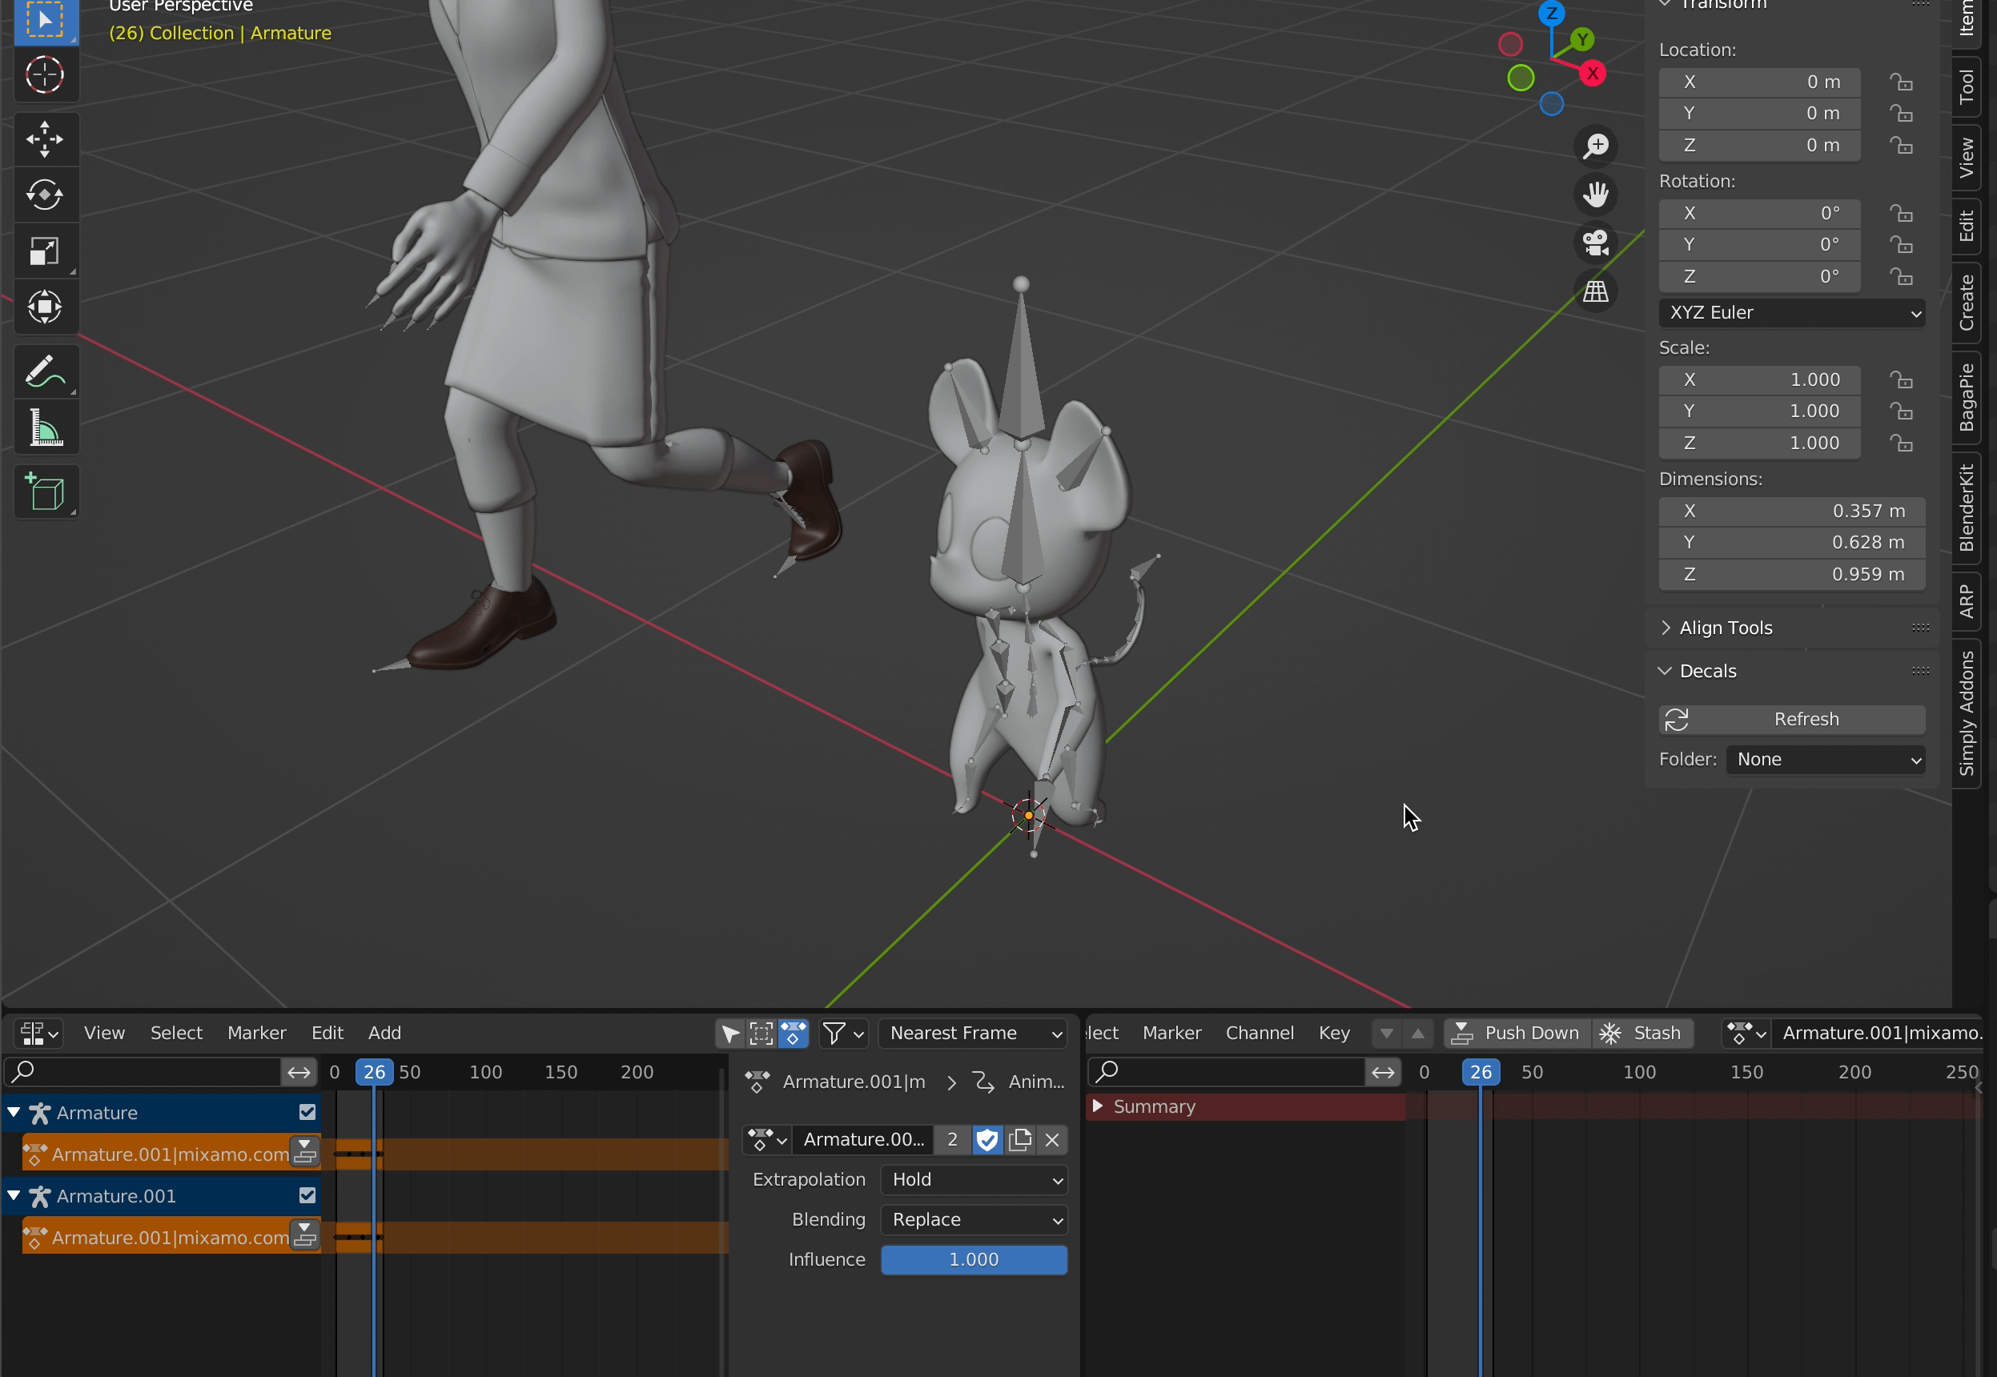Click the Add Cube tool
Viewport: 1997px width, 1377px height.
click(45, 492)
